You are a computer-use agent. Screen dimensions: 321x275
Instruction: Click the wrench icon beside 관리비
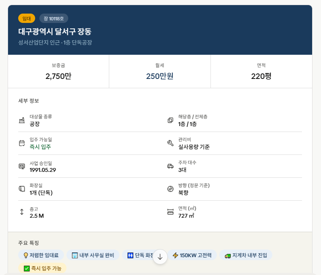[x=170, y=143]
